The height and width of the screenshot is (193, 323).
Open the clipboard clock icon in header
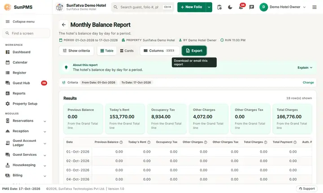(219, 7)
